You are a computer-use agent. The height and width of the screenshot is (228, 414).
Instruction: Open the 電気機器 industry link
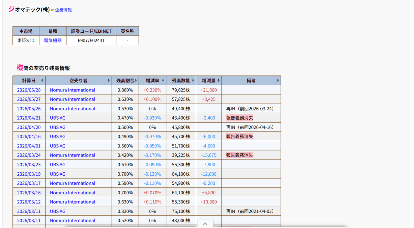(53, 40)
